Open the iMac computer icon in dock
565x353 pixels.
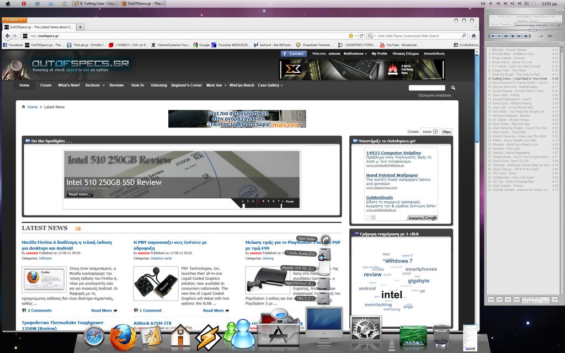(x=324, y=324)
